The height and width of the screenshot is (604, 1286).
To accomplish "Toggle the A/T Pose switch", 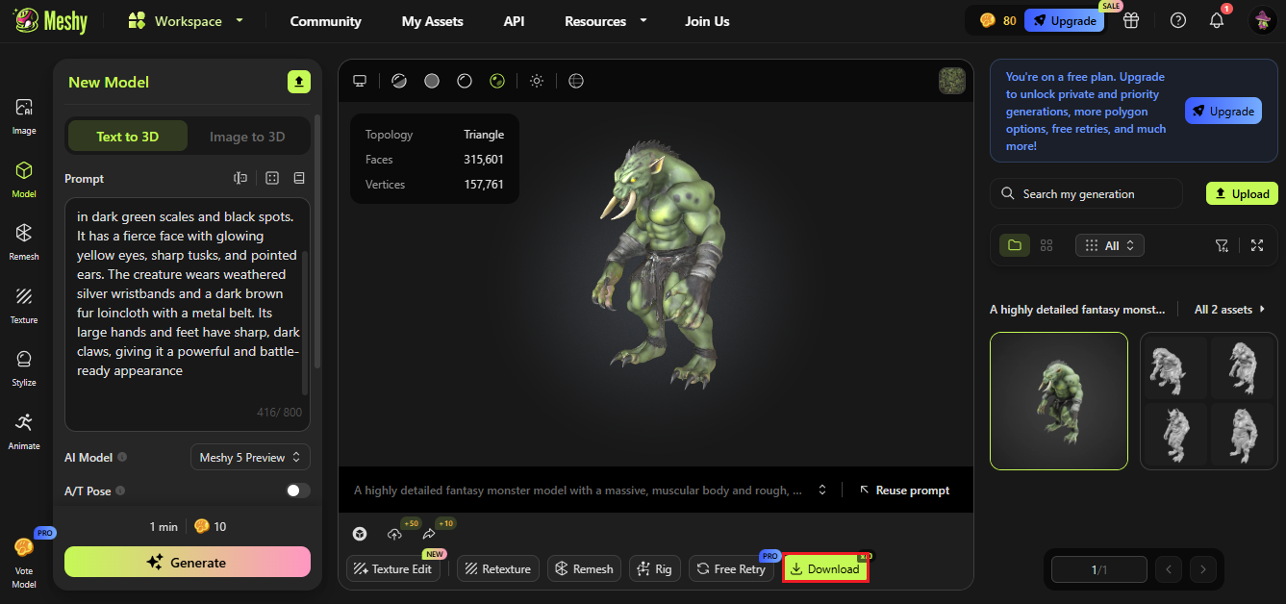I will [x=296, y=491].
